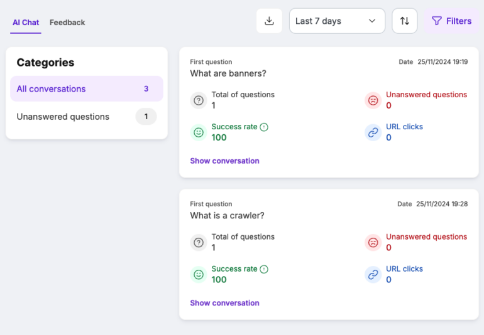Click Success rate info icon in crawler card
This screenshot has width=484, height=335.
click(x=264, y=269)
